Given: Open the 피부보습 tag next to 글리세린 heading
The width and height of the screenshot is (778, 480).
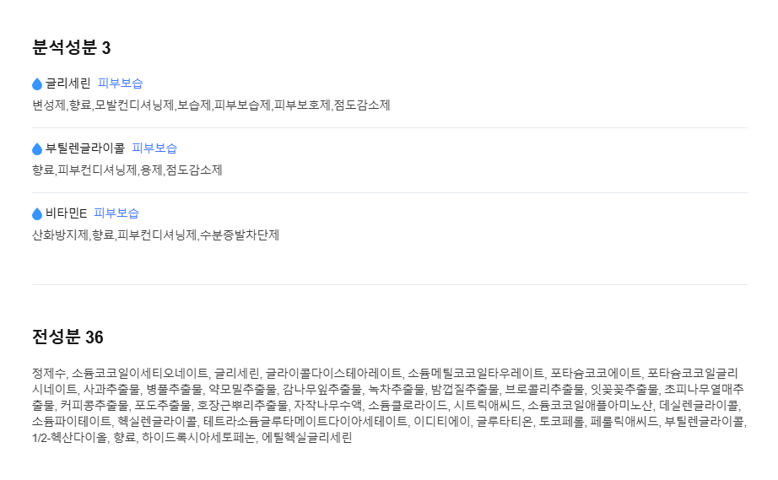Looking at the screenshot, I should coord(121,84).
